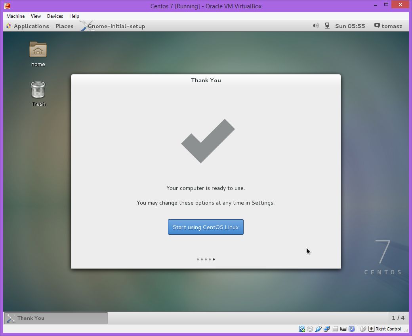The width and height of the screenshot is (412, 336).
Task: Click the Thank You dialog title
Action: click(x=206, y=81)
